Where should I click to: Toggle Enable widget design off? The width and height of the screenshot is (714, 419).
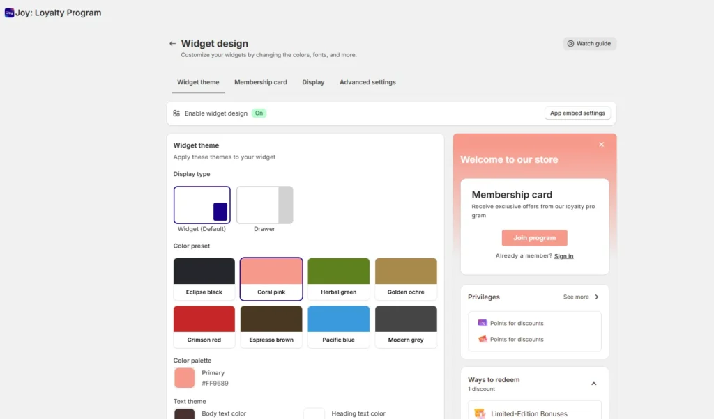[x=259, y=112]
